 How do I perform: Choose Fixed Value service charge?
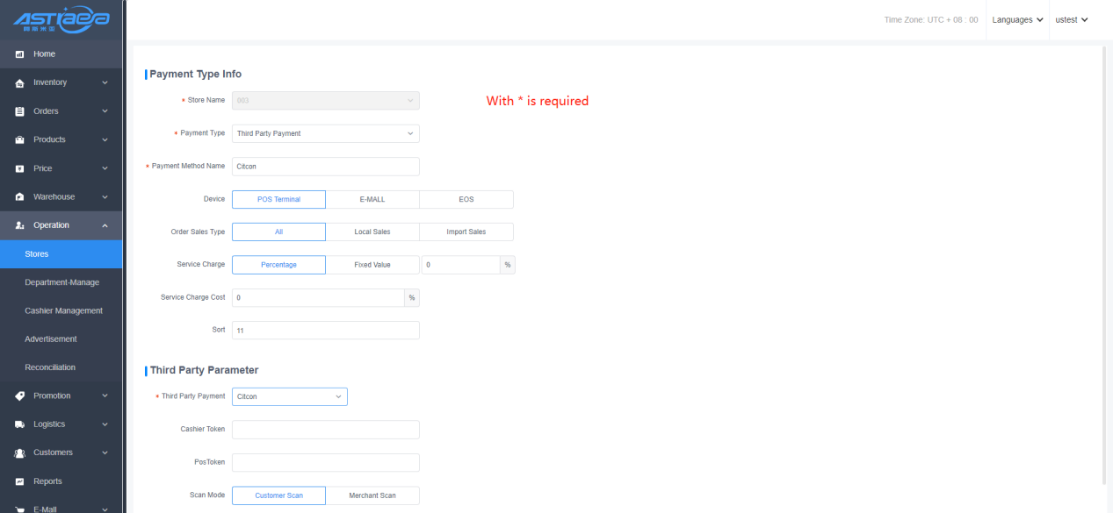coord(372,265)
